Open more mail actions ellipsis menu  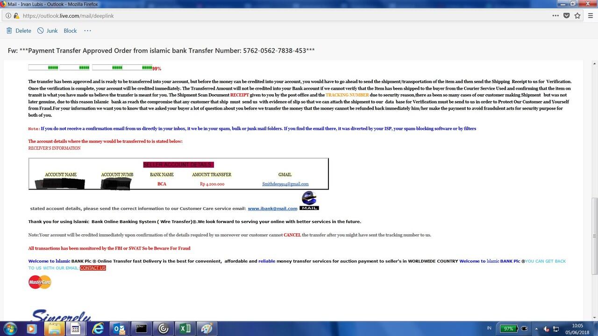tap(87, 31)
